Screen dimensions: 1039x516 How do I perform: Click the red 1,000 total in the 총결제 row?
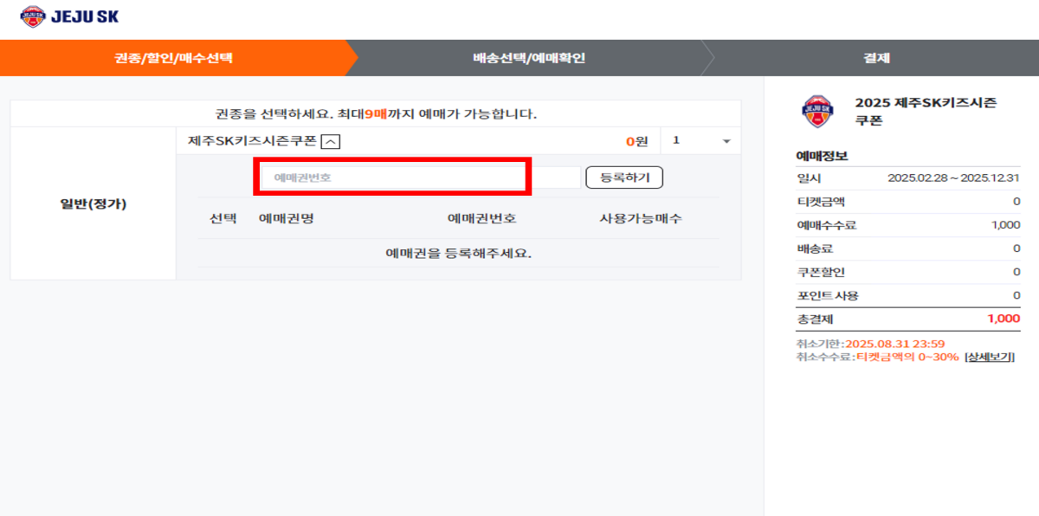click(x=1004, y=319)
